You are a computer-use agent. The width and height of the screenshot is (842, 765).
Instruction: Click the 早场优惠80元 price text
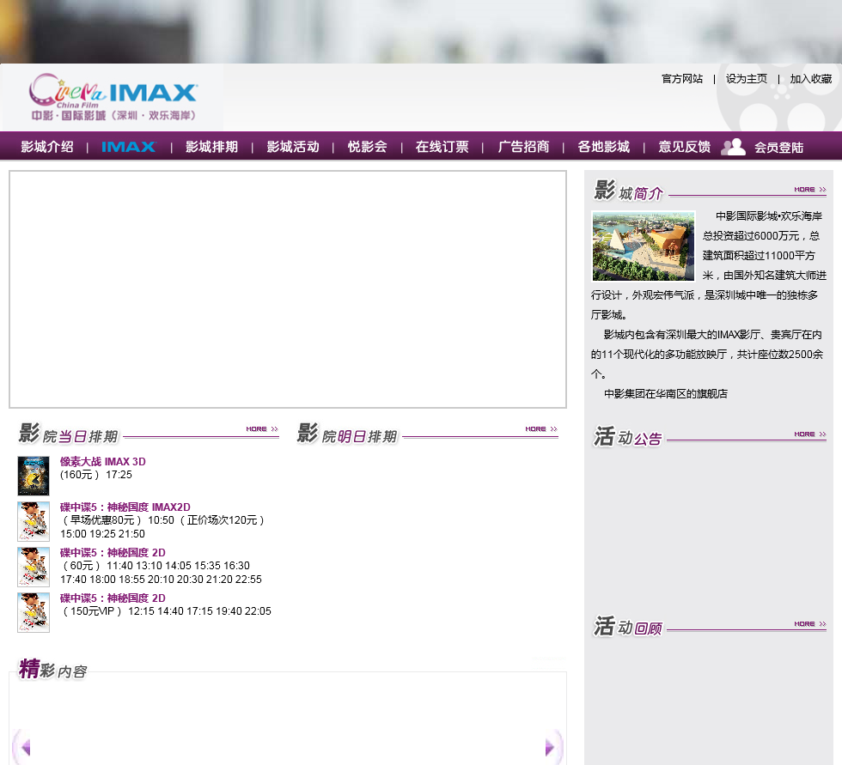click(102, 519)
